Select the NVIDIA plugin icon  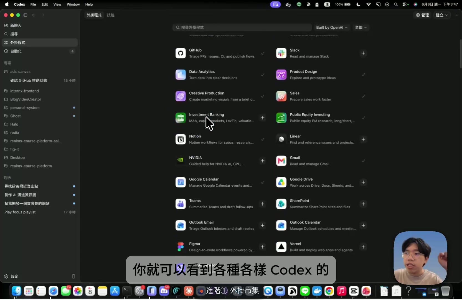click(181, 161)
